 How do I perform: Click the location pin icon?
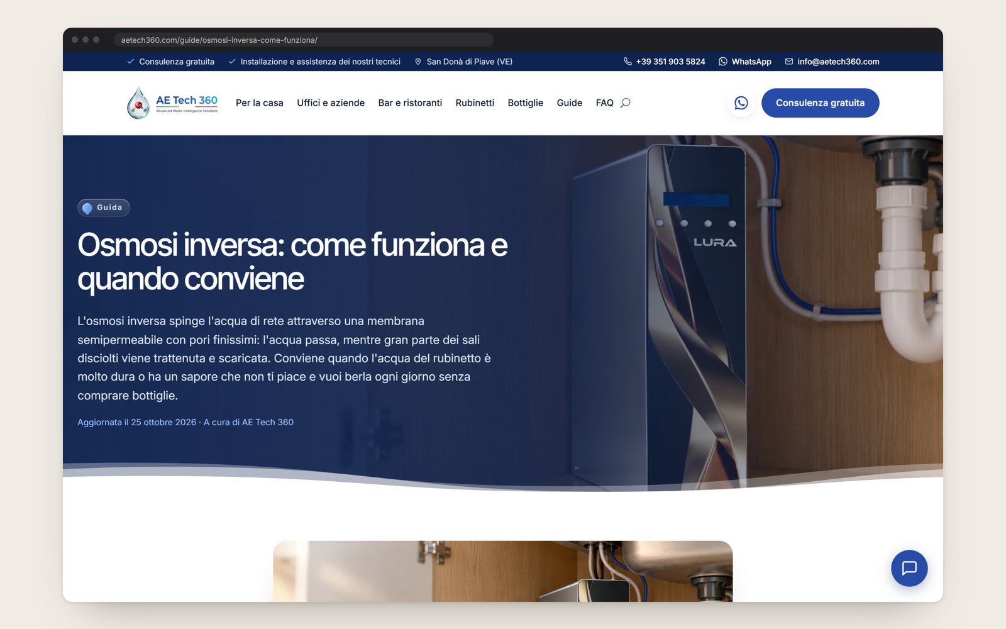418,62
